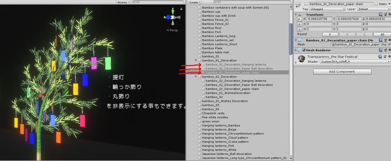Click the material preview sphere thumbnail
Image resolution: width=391 pixels, height=161 pixels.
(x=302, y=59)
